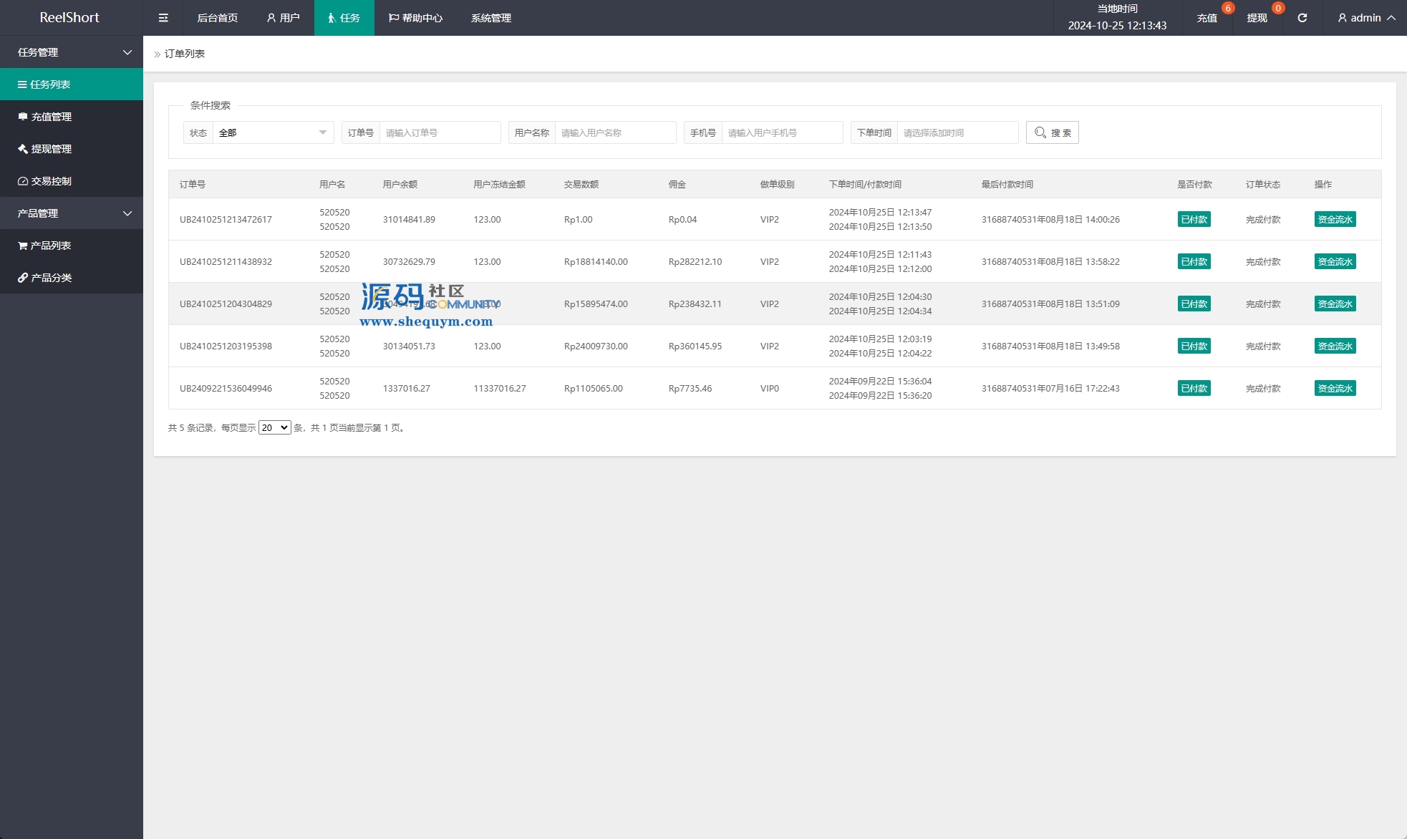Click the 搜索 search button
This screenshot has height=839, width=1407.
pyautogui.click(x=1052, y=132)
